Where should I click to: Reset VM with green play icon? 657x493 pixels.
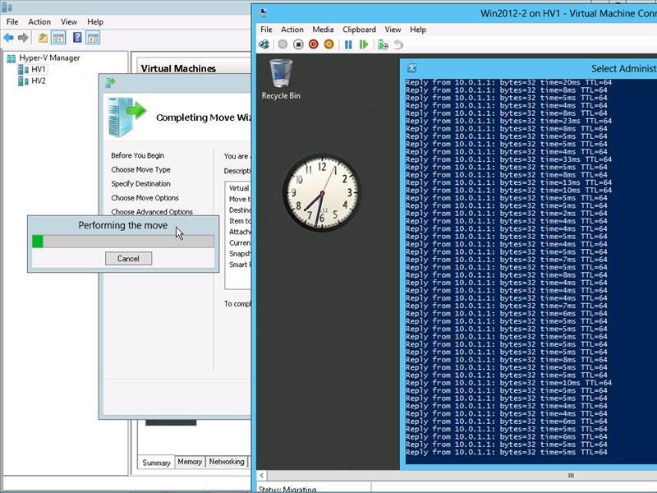click(363, 44)
